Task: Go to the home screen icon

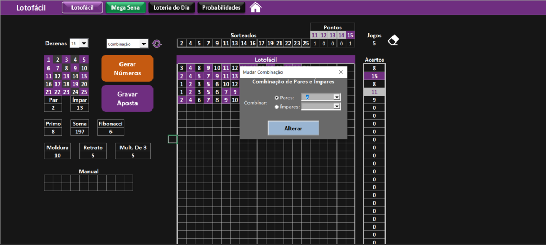Action: point(255,7)
